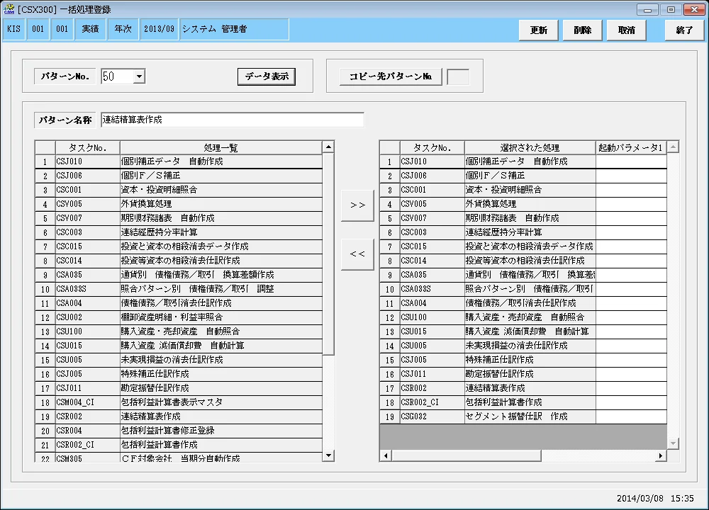The height and width of the screenshot is (510, 709).
Task: Click the コピー先パターンNo input box
Action: [458, 76]
